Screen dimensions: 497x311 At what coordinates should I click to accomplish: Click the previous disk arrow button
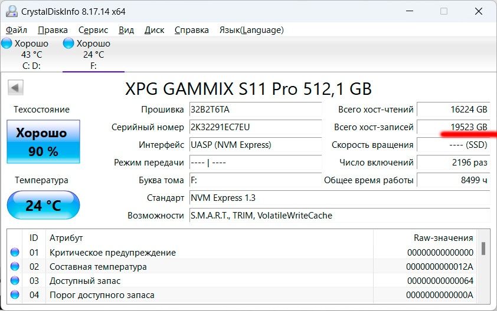tap(15, 88)
